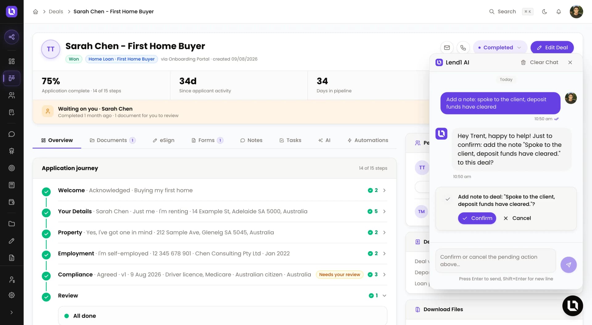
Task: Open the settings gear in sidebar
Action: pyautogui.click(x=12, y=295)
